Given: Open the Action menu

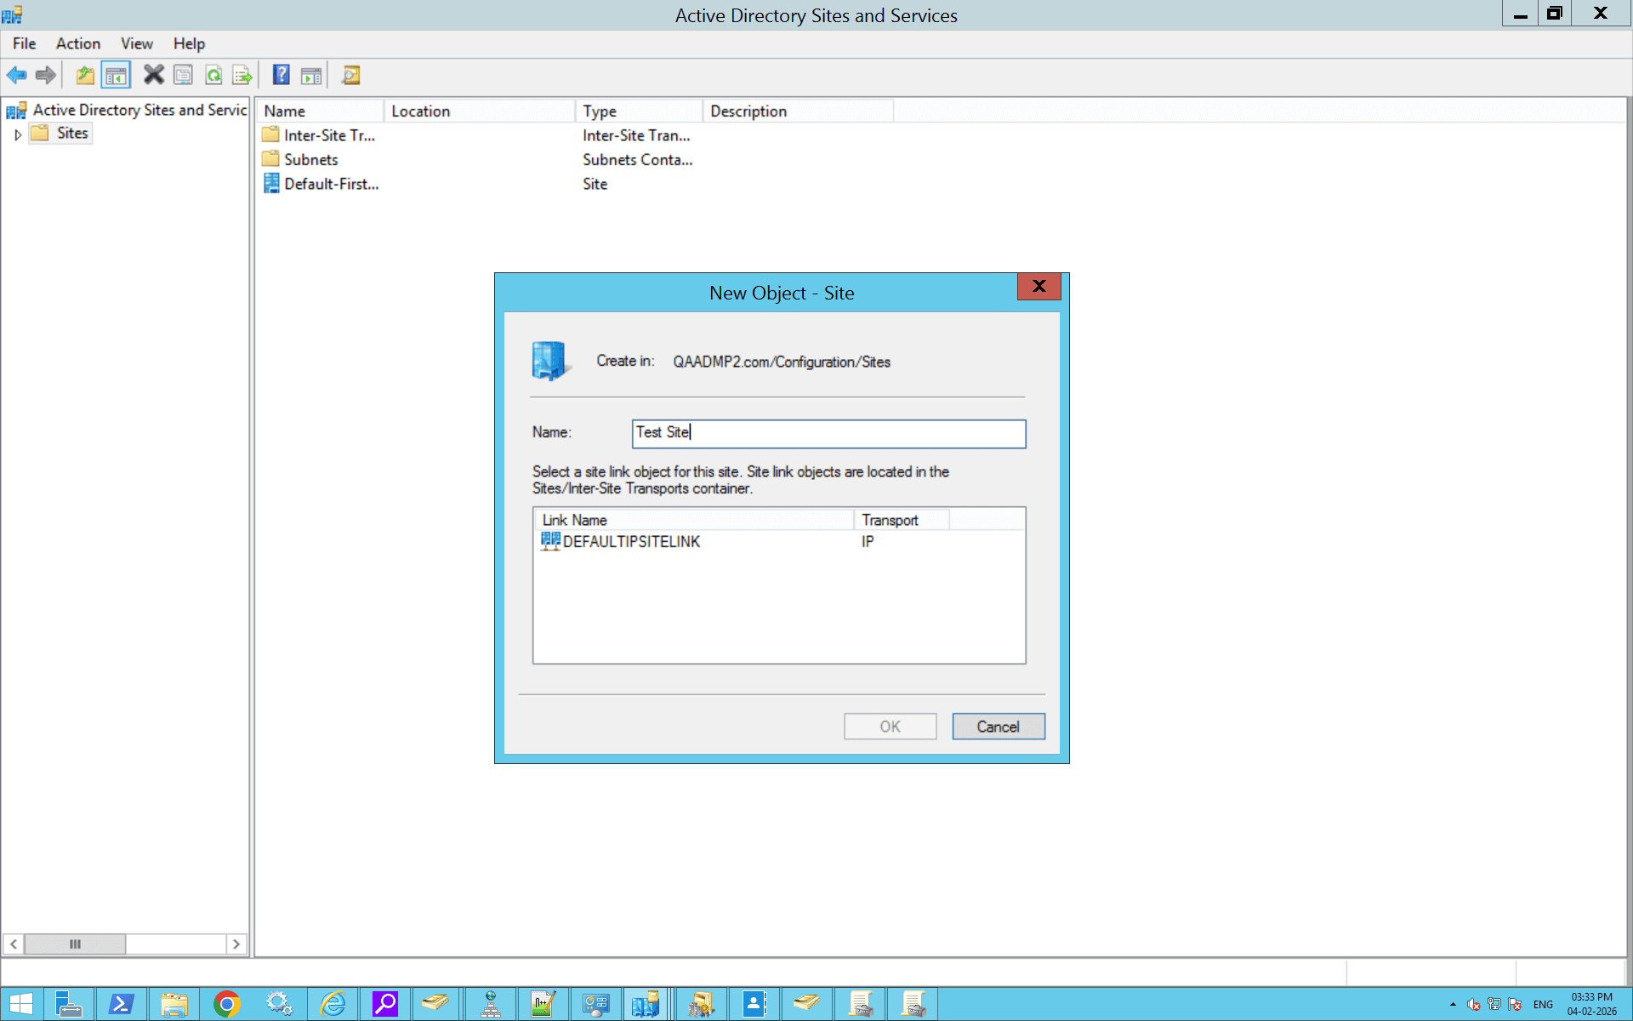Looking at the screenshot, I should tap(77, 43).
